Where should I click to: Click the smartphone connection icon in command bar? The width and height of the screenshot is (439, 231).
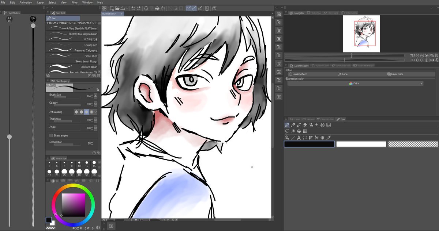(207, 8)
